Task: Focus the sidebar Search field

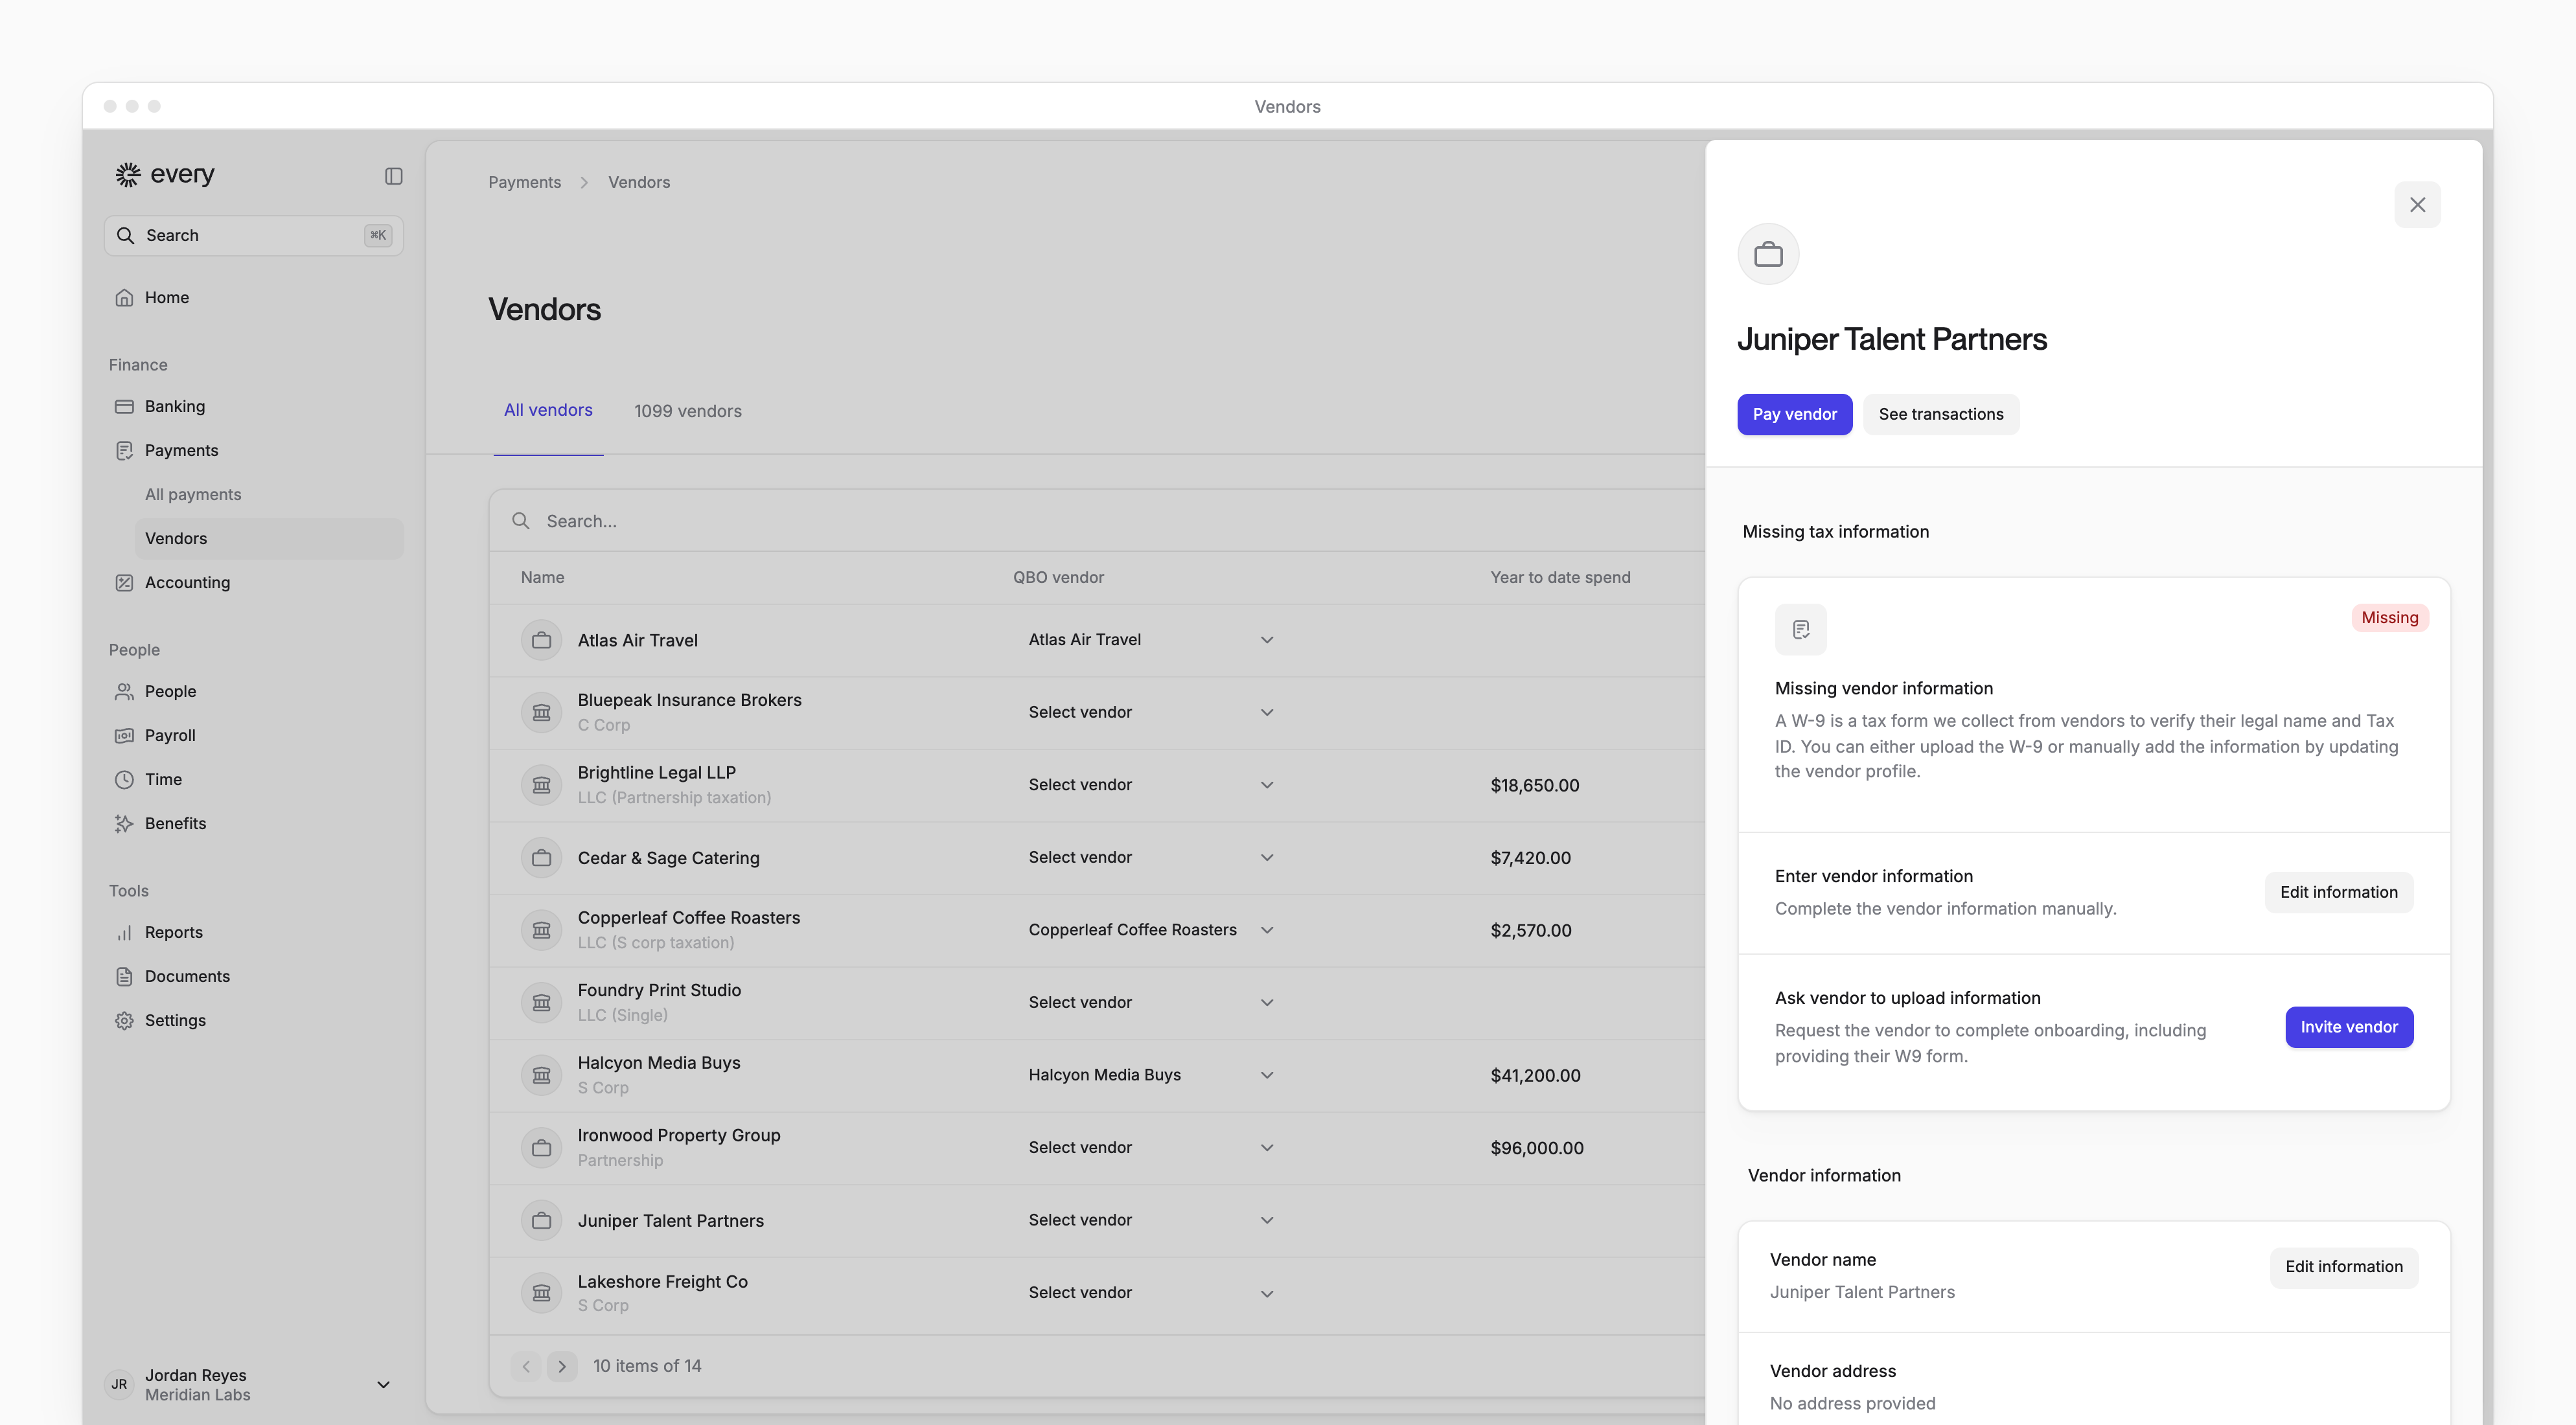Action: tap(254, 235)
